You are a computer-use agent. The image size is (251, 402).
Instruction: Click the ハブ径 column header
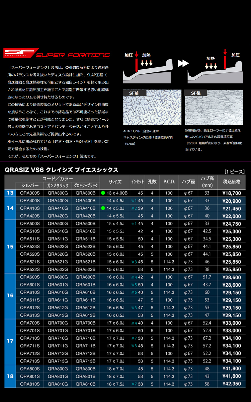point(188,182)
